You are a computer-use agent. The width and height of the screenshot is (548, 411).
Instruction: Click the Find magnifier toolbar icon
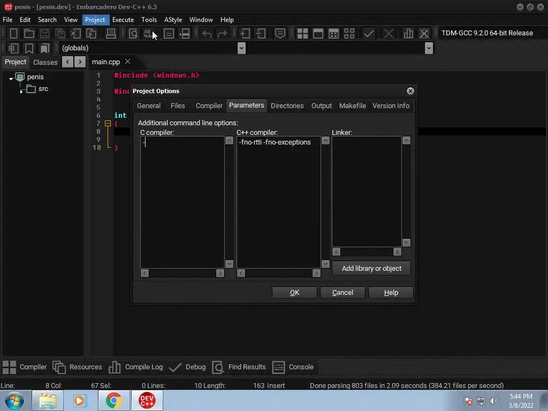(x=133, y=34)
